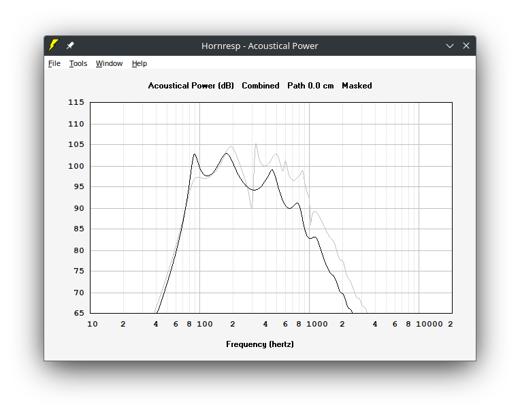The image size is (520, 413).
Task: Click the 1000 frequency axis label
Action: 317,324
